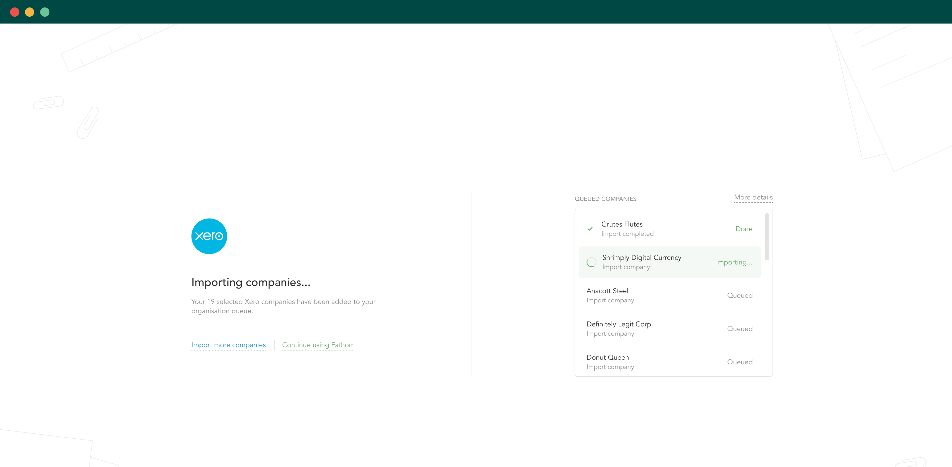The width and height of the screenshot is (952, 467).
Task: Open the Import more companies link
Action: click(x=229, y=345)
